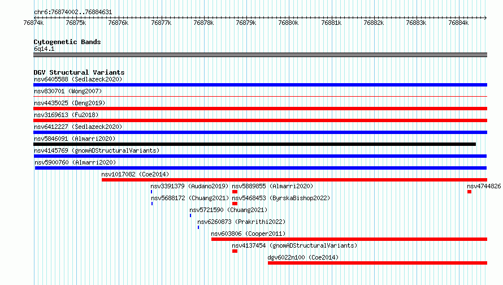Click the chr6:76874002..76884631 coordinates text

click(x=73, y=12)
